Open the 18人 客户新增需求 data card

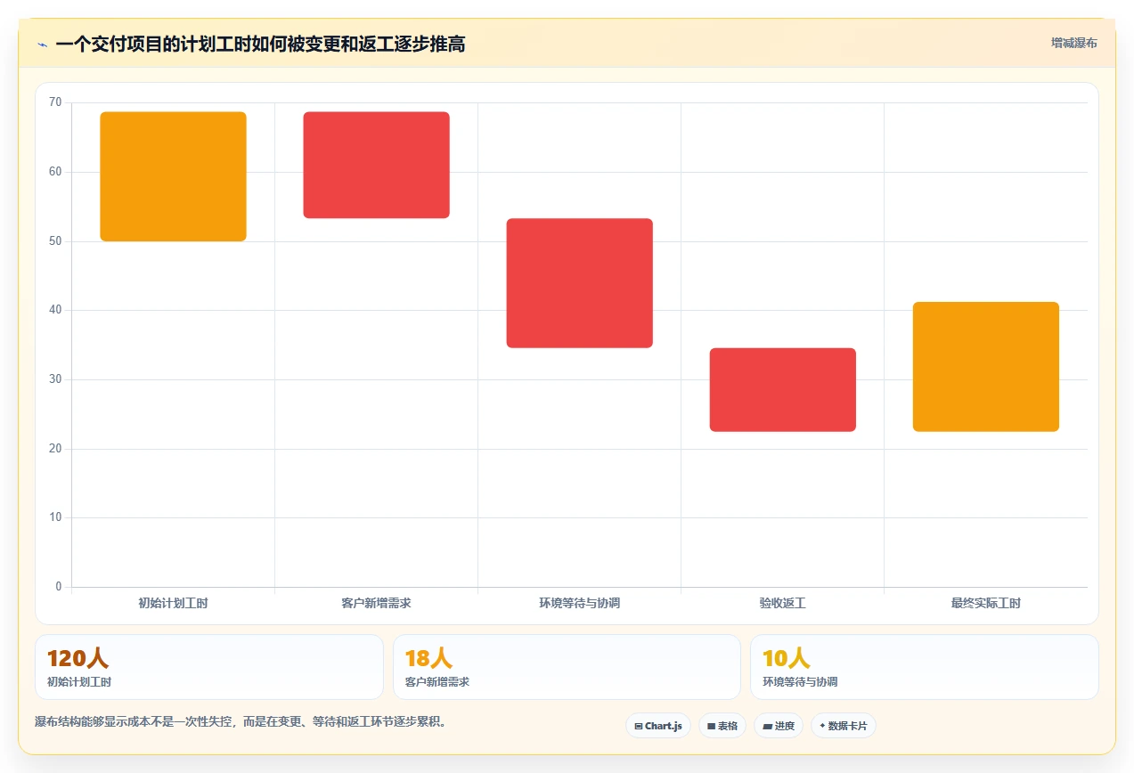pos(567,667)
